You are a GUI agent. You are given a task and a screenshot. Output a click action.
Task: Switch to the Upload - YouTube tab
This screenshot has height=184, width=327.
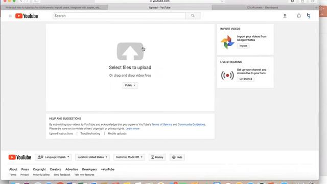tap(160, 8)
